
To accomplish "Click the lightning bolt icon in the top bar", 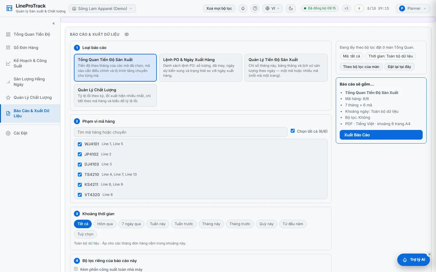I will (359, 8).
